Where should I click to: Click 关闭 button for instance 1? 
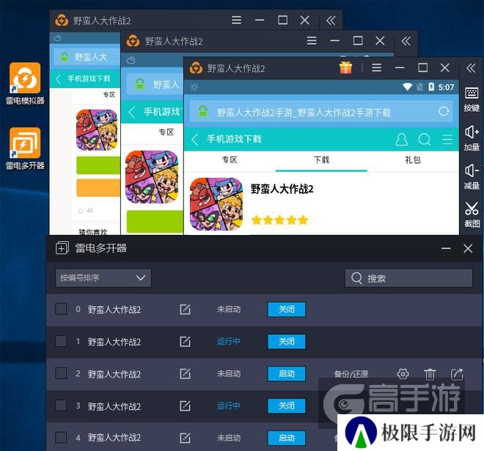[287, 342]
